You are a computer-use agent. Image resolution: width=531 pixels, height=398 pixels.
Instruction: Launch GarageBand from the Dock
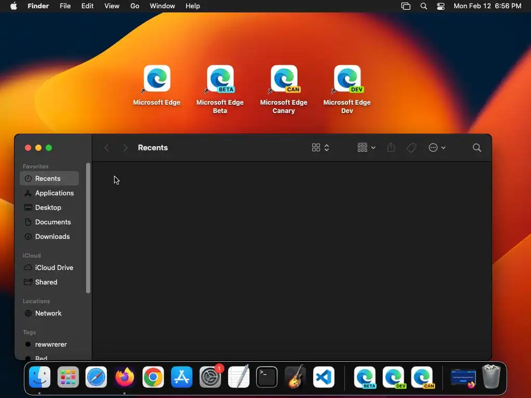click(295, 376)
